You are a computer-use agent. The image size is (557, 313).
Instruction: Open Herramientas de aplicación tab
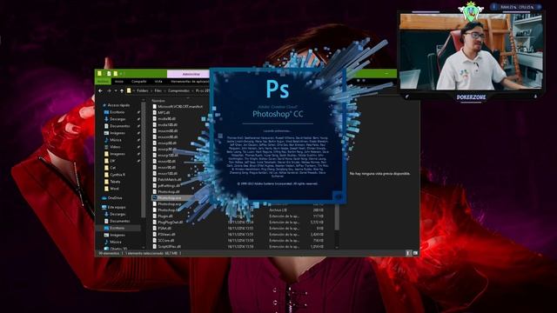point(190,81)
